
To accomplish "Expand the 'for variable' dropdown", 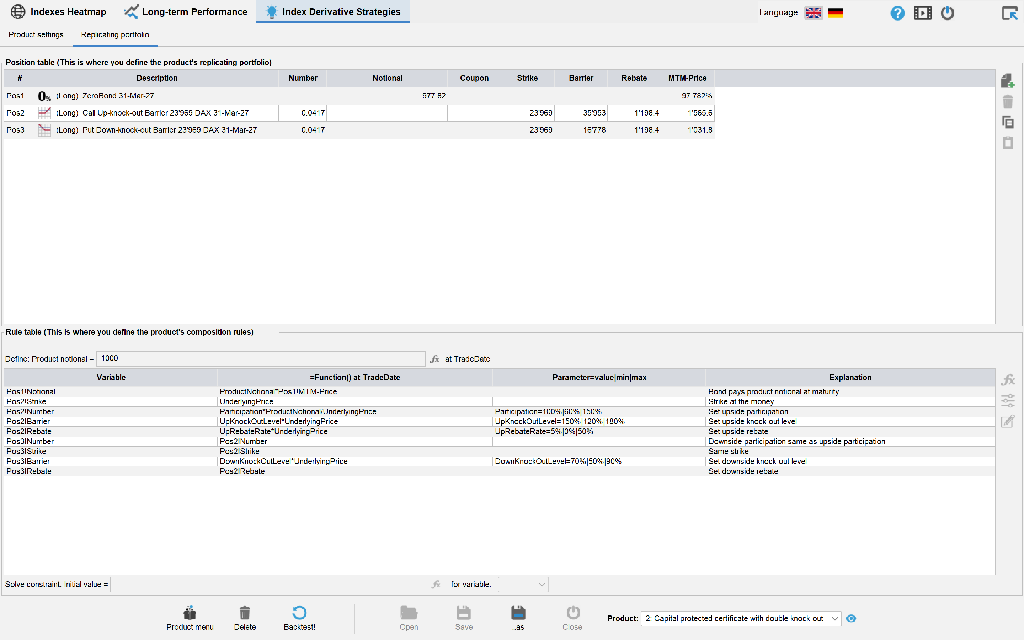I will (523, 585).
